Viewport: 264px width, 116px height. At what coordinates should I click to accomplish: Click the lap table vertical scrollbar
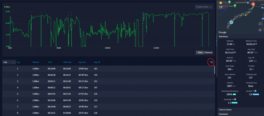(215, 70)
